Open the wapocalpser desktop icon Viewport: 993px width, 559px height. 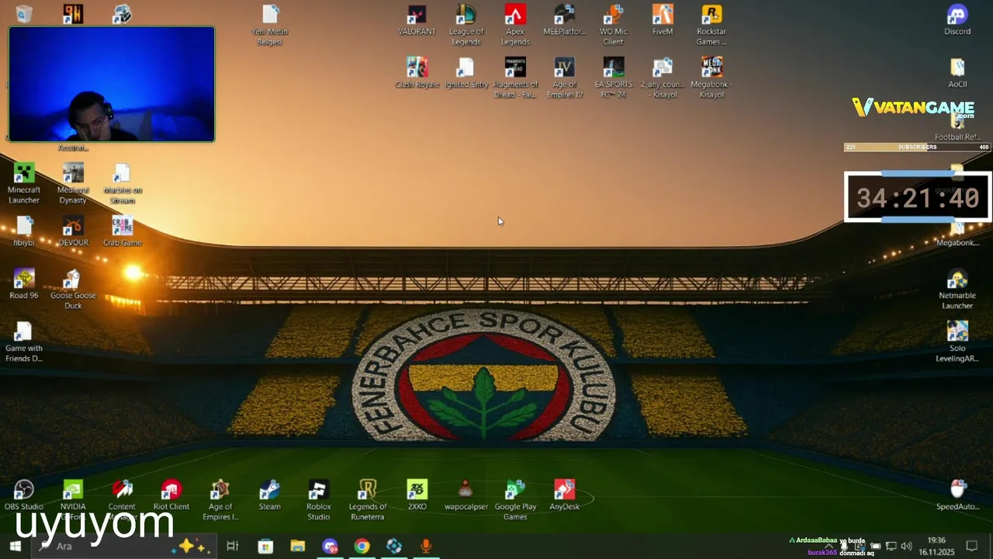point(465,495)
